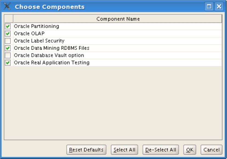Image resolution: width=227 pixels, height=159 pixels.
Task: Close the Choose Components window
Action: click(219, 7)
